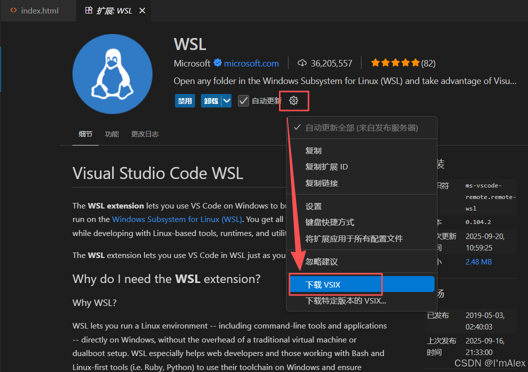Click the 禁用 disable button

(x=185, y=100)
